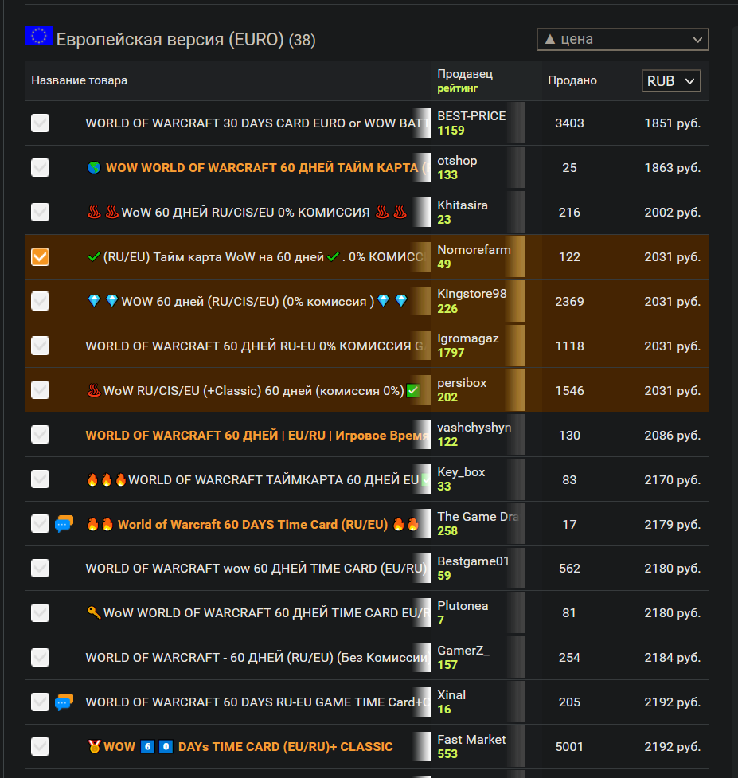This screenshot has height=778, width=738.
Task: Mark the persibox listing checkbox
Action: tap(40, 390)
